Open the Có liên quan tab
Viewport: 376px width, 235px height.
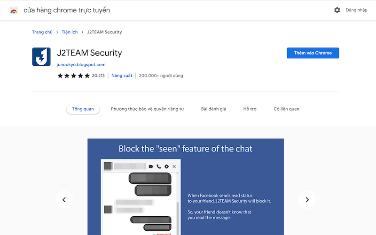pos(286,109)
